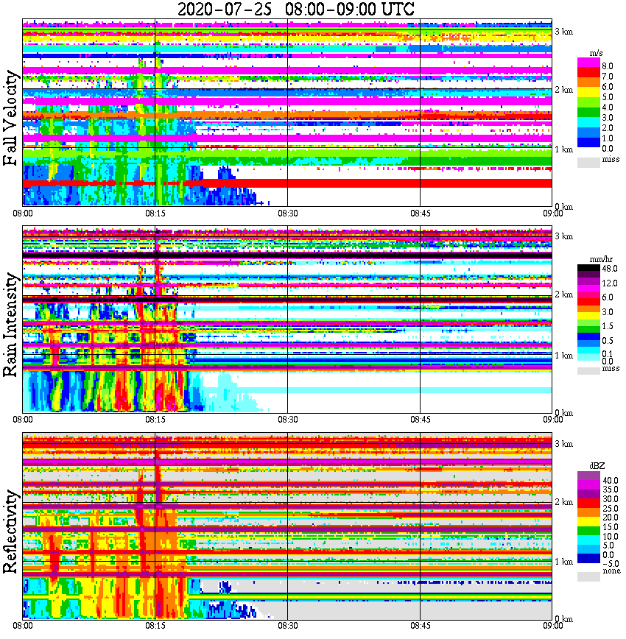This screenshot has height=639, width=626.
Task: Click the 2 km label beside Rain Intensity panel
Action: click(564, 294)
